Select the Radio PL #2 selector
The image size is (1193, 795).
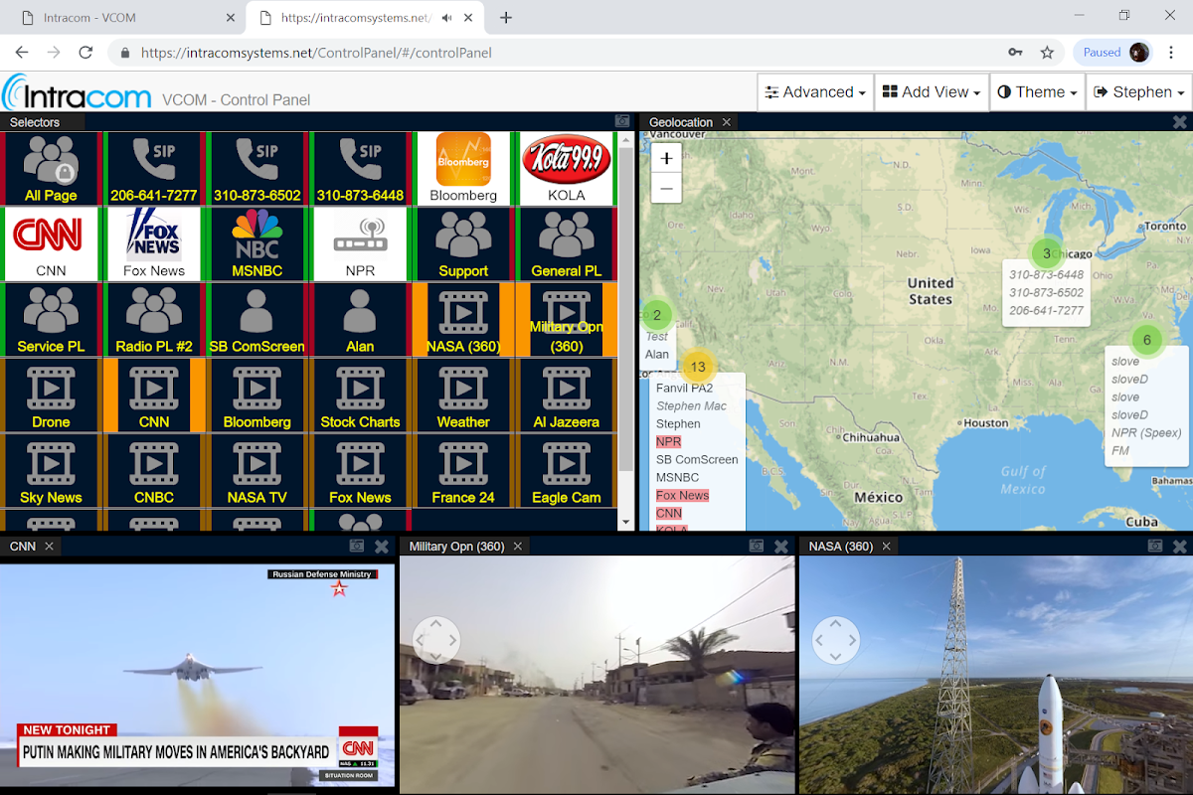tap(154, 320)
